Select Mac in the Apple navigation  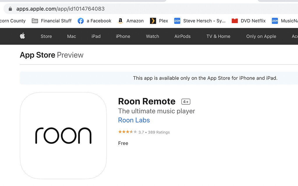(x=71, y=36)
